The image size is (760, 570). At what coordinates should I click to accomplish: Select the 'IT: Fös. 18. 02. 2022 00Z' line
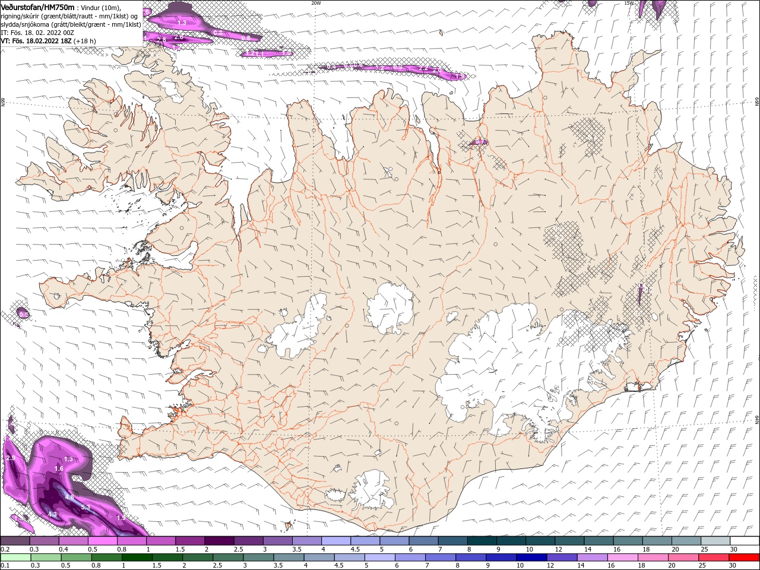point(37,32)
